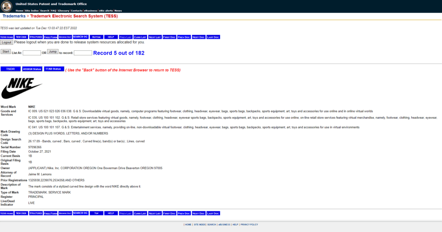Click the Top button to jump up
Viewport: 442px width, 232px height.
tap(96, 213)
